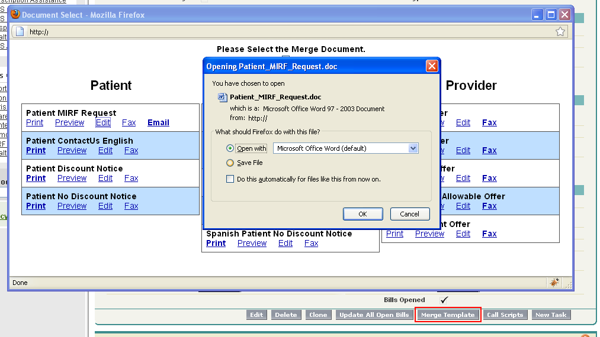Click Edit under Patient No Discount Notice
Screen dimensions: 600x337
(105, 206)
